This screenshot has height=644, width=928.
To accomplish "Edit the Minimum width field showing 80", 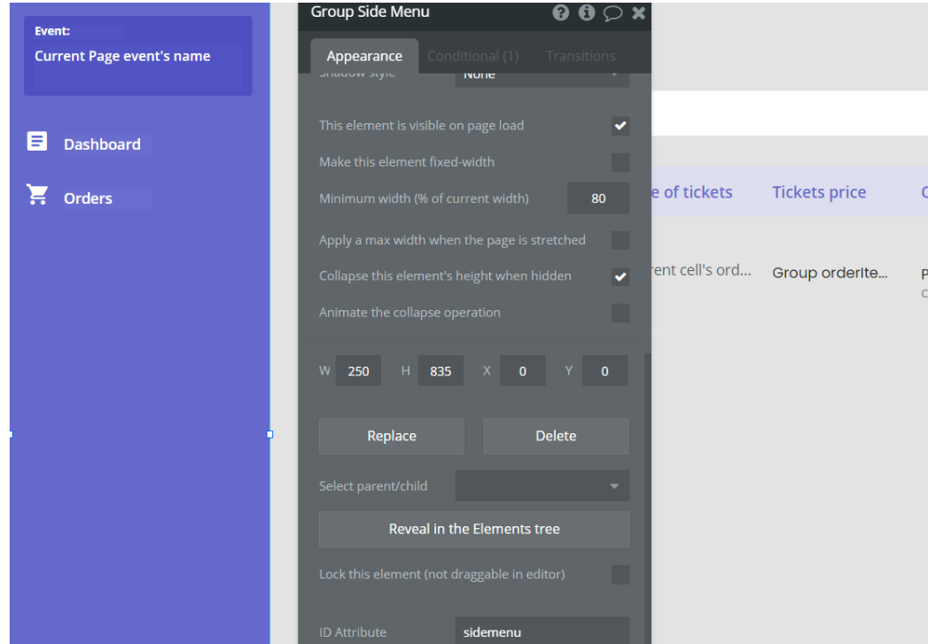I will 598,198.
